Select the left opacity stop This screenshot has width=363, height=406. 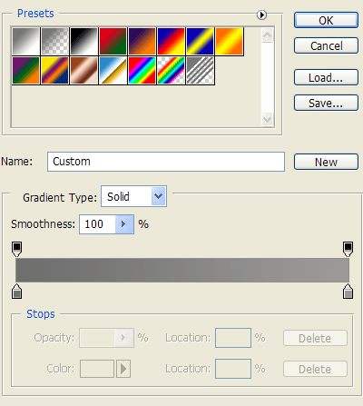coord(16,249)
